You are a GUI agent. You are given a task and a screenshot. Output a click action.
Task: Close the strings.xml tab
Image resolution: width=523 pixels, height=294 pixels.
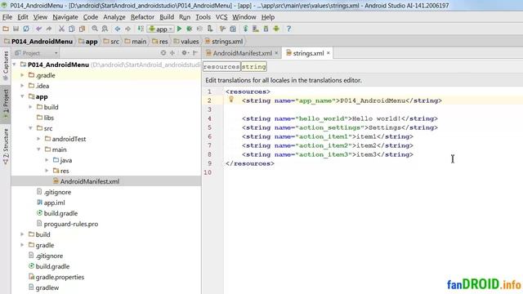tap(329, 53)
